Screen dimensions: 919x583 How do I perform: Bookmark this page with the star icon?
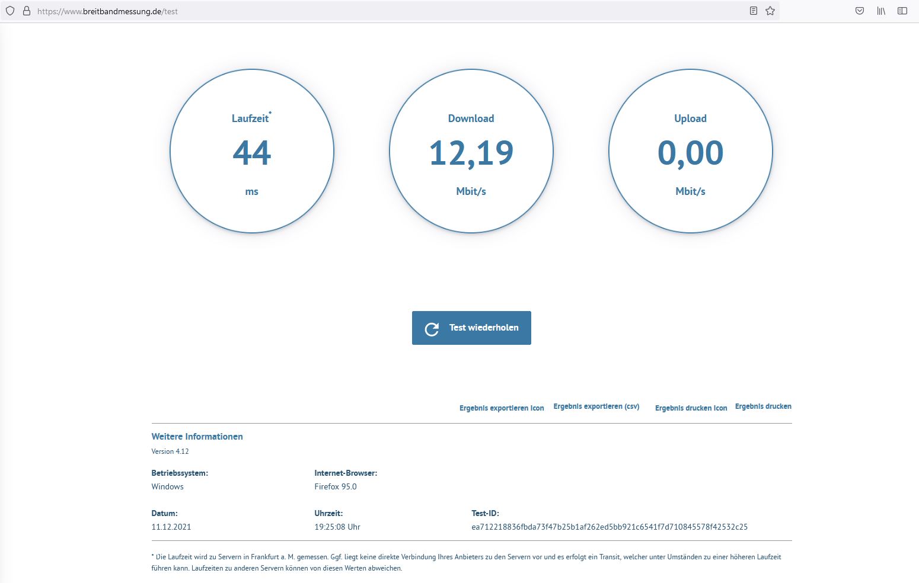click(x=770, y=11)
